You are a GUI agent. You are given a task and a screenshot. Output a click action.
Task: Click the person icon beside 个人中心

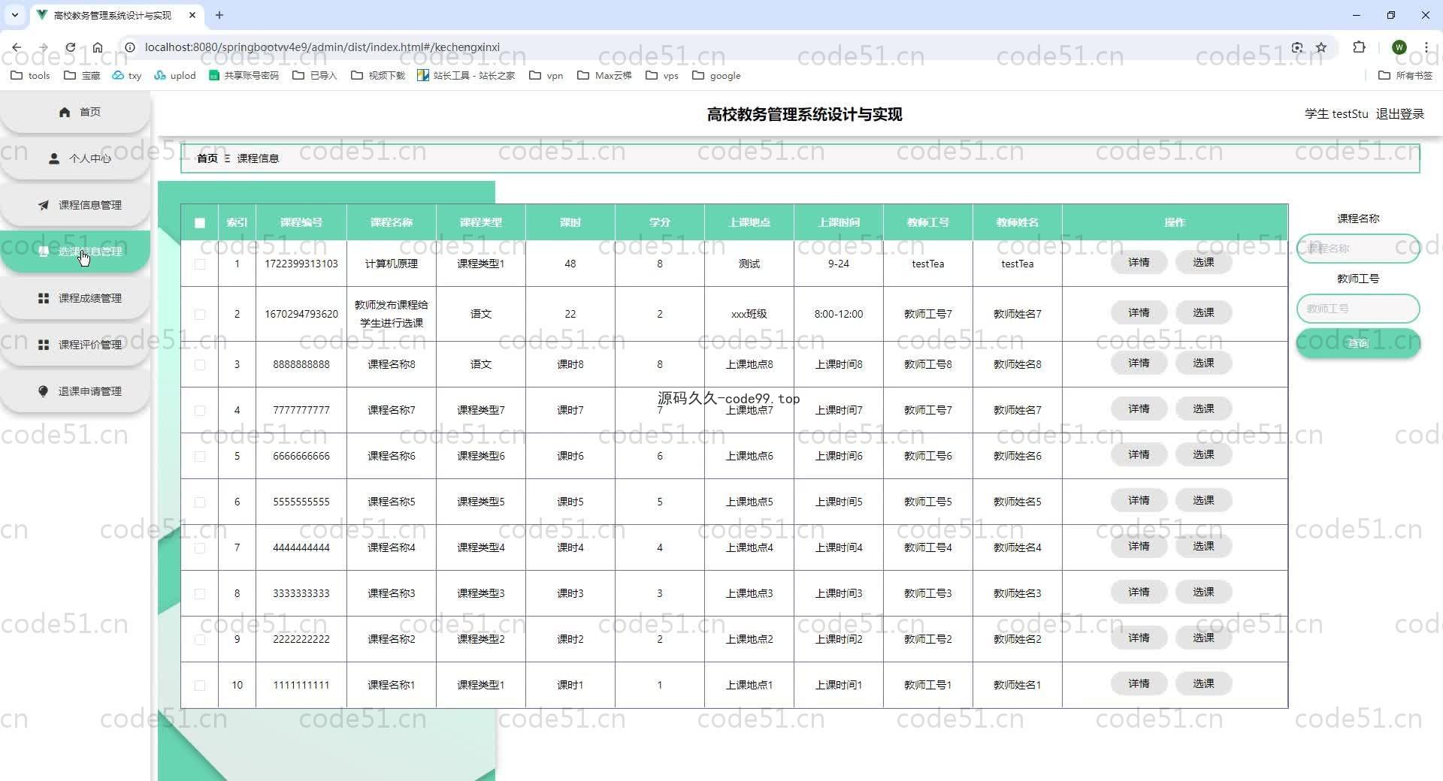click(54, 158)
